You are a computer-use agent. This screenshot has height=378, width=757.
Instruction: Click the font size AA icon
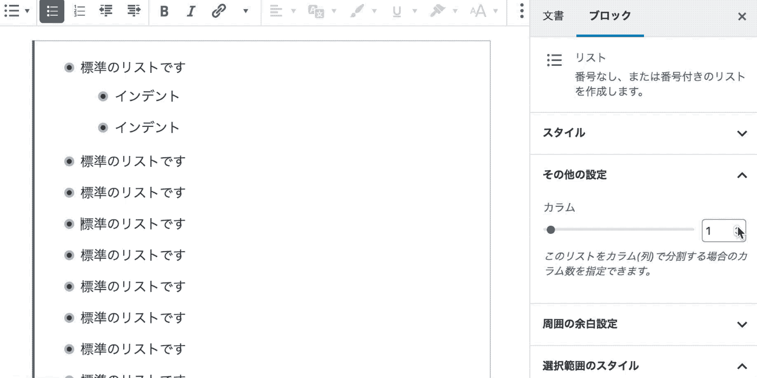478,11
